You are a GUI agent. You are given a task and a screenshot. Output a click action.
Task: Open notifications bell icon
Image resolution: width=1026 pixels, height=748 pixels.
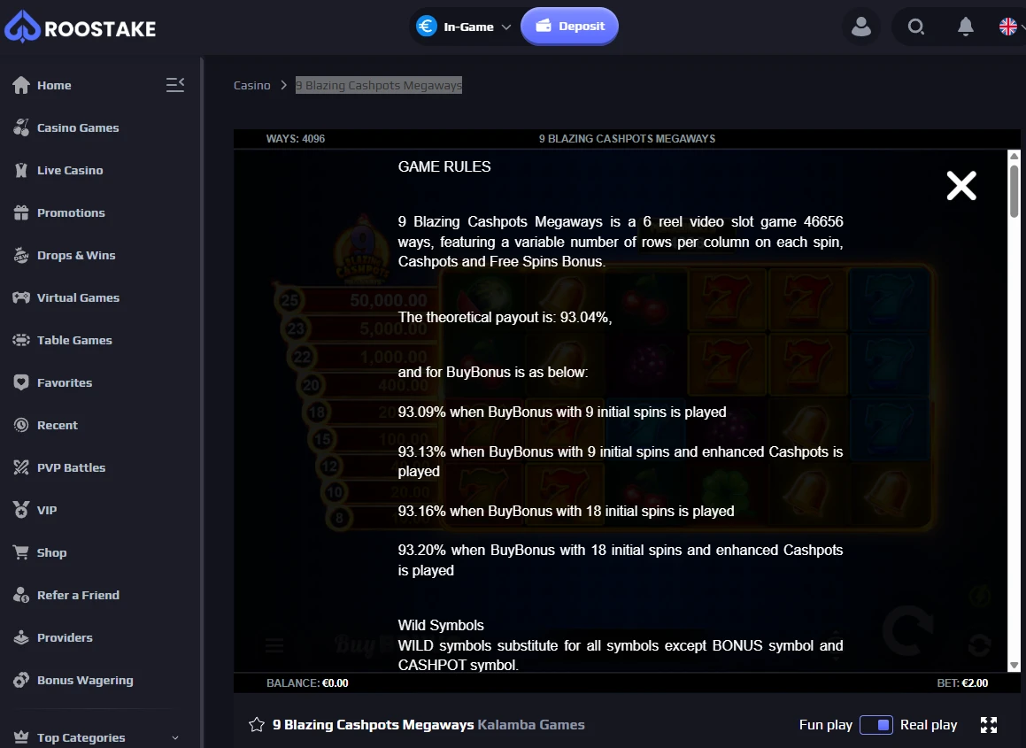[x=966, y=27]
